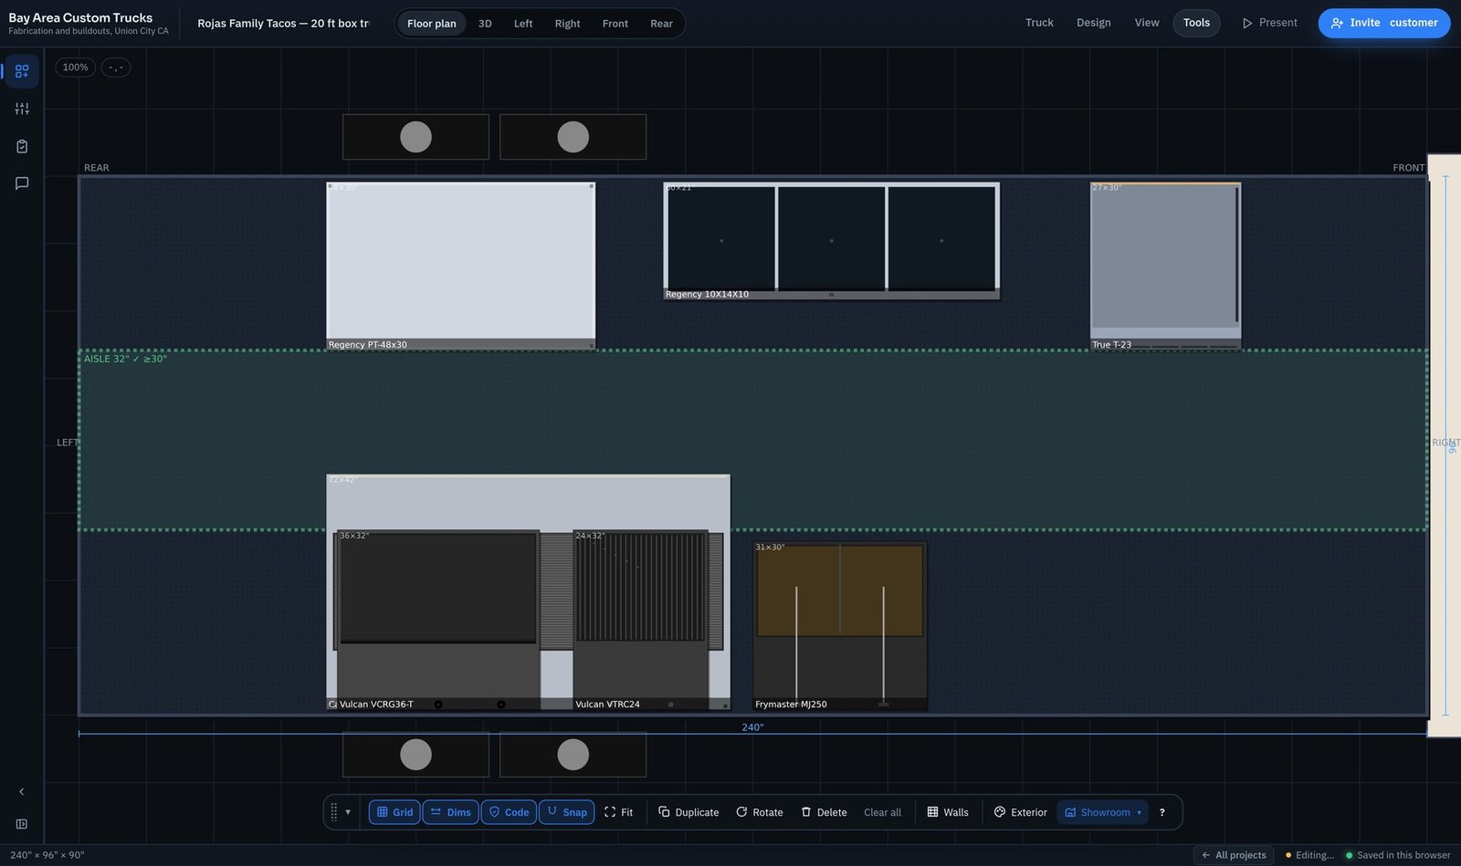Start Present mode

pos(1269,23)
